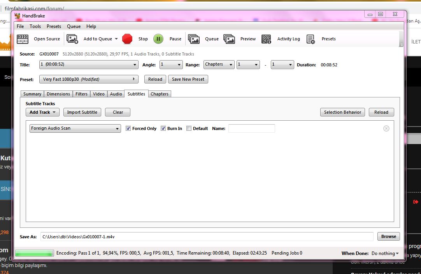Viewport: 421px width, 274px height.
Task: Switch to the Filters tab
Action: [x=81, y=94]
